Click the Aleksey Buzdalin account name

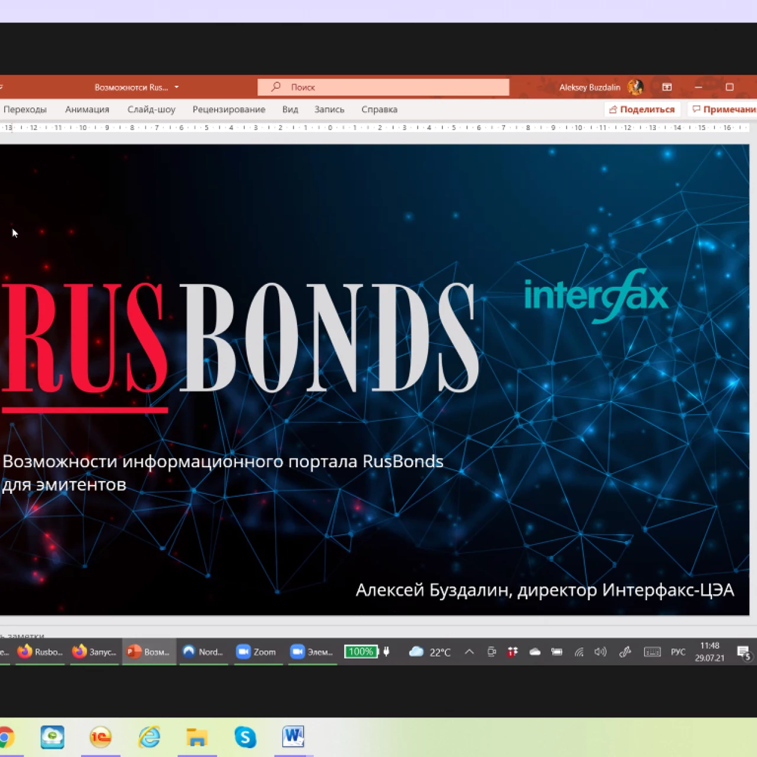pos(590,87)
